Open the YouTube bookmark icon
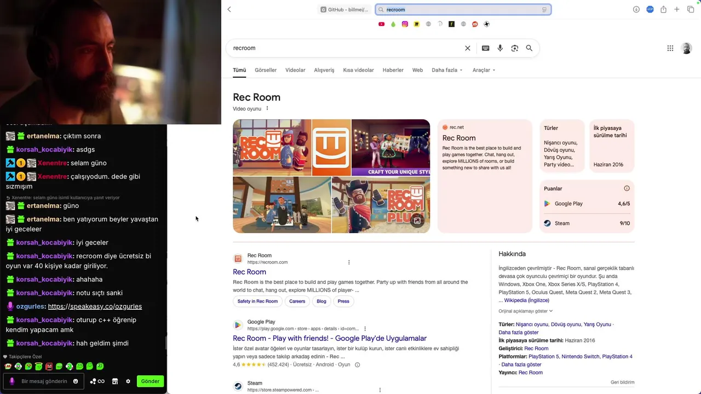The image size is (701, 394). pos(382,24)
